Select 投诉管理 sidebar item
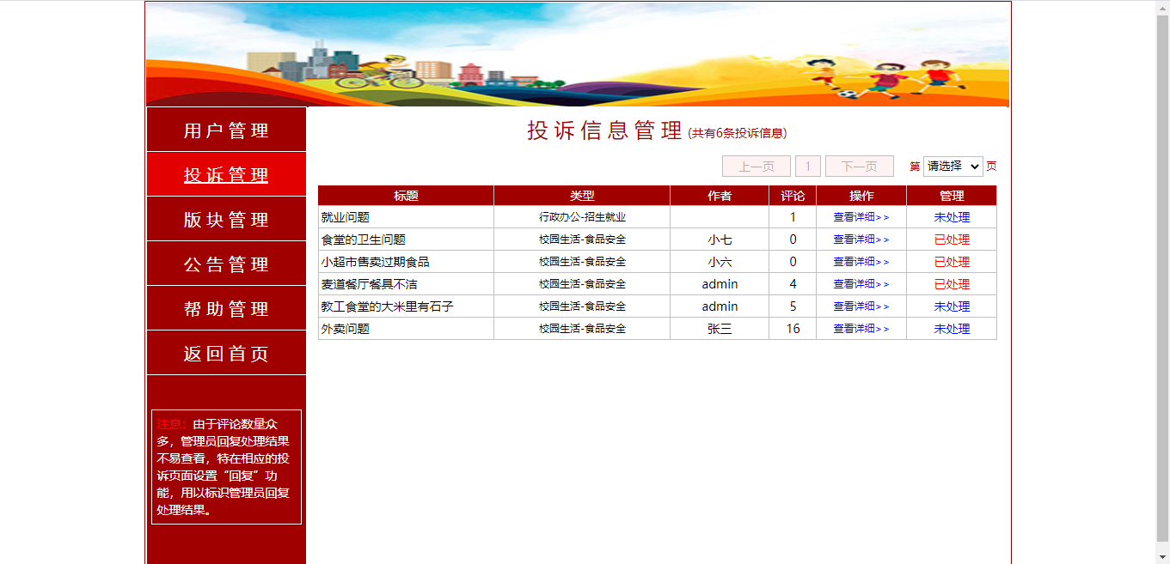The height and width of the screenshot is (564, 1170). [x=226, y=175]
